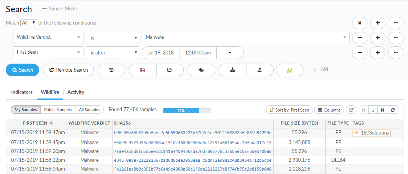This screenshot has height=174, width=408.
Task: Add a condition after the First Seen row
Action: coord(378,52)
